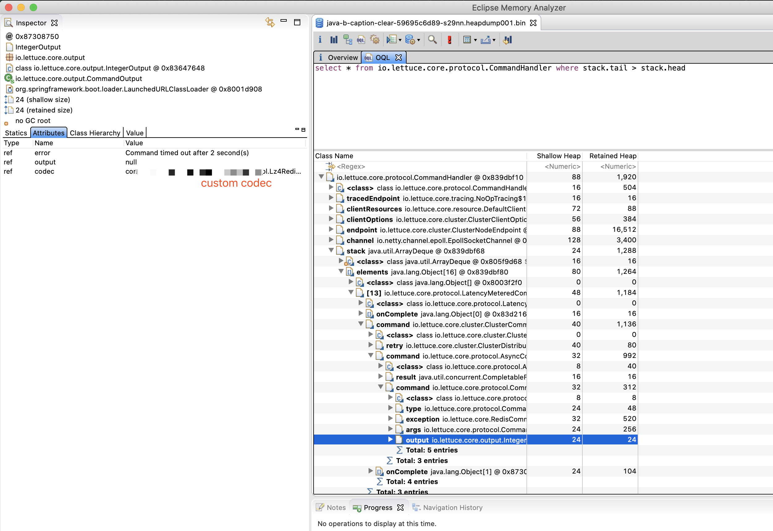Link Inspector with snapshot using arrows icon
The image size is (773, 531).
click(270, 22)
